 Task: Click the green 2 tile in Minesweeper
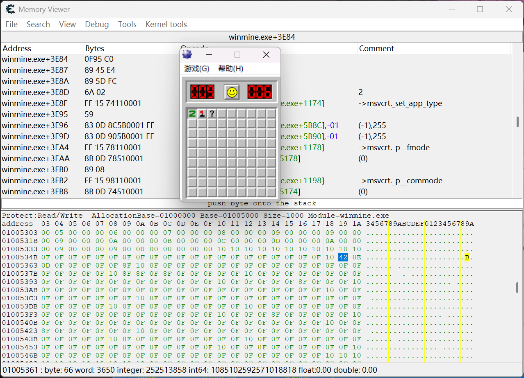point(192,113)
